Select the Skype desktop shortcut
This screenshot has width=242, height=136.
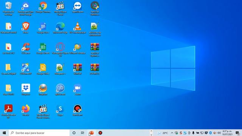pos(60,110)
